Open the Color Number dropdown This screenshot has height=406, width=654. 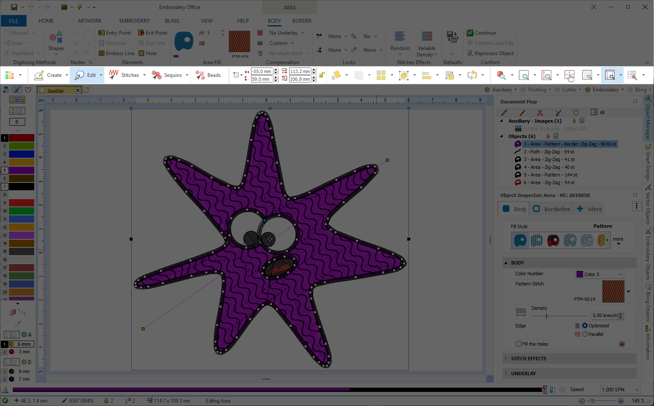point(600,274)
